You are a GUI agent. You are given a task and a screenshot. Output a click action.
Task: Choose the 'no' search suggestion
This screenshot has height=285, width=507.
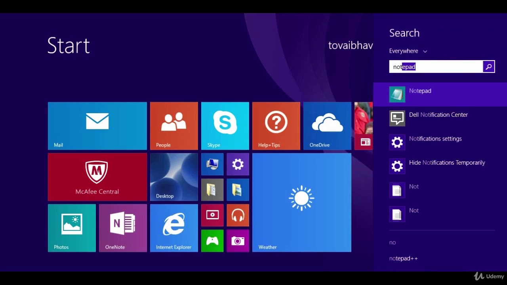[x=393, y=242]
